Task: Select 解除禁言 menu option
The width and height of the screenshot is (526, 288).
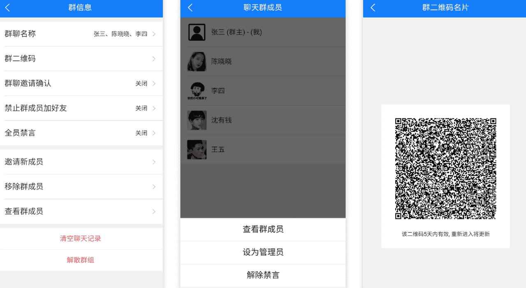Action: 263,275
